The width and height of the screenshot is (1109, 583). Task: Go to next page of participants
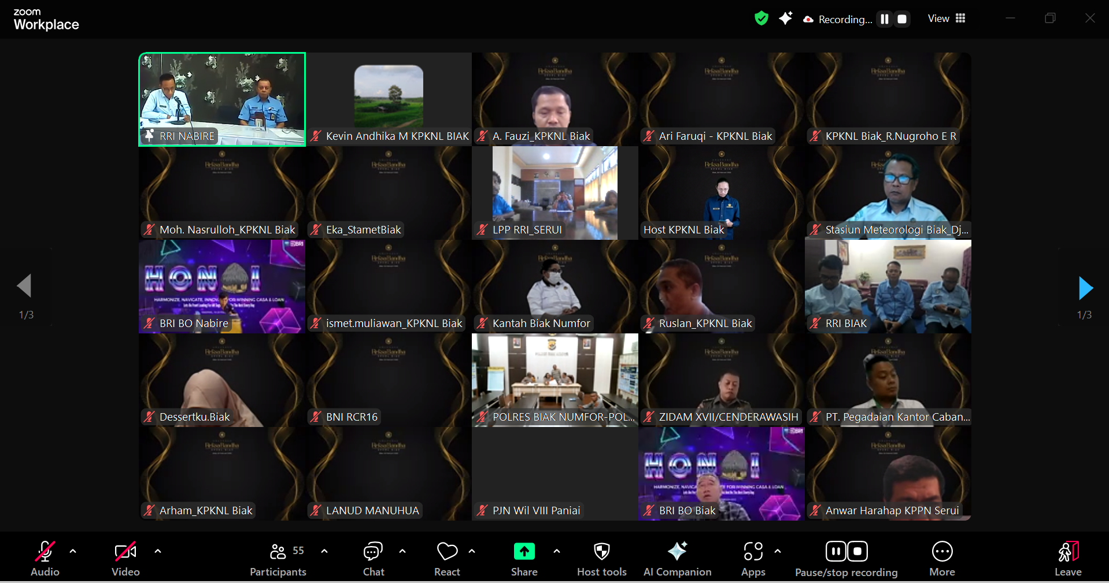coord(1085,288)
